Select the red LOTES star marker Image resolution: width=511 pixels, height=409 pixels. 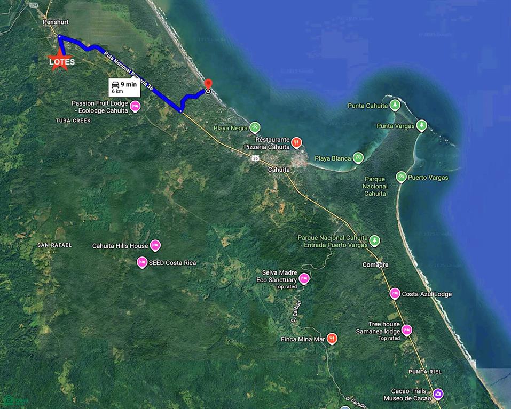pyautogui.click(x=61, y=60)
